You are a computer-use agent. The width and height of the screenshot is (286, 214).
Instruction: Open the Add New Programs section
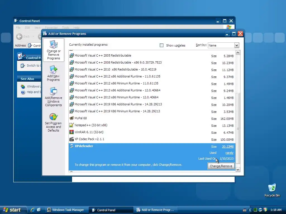(53, 73)
